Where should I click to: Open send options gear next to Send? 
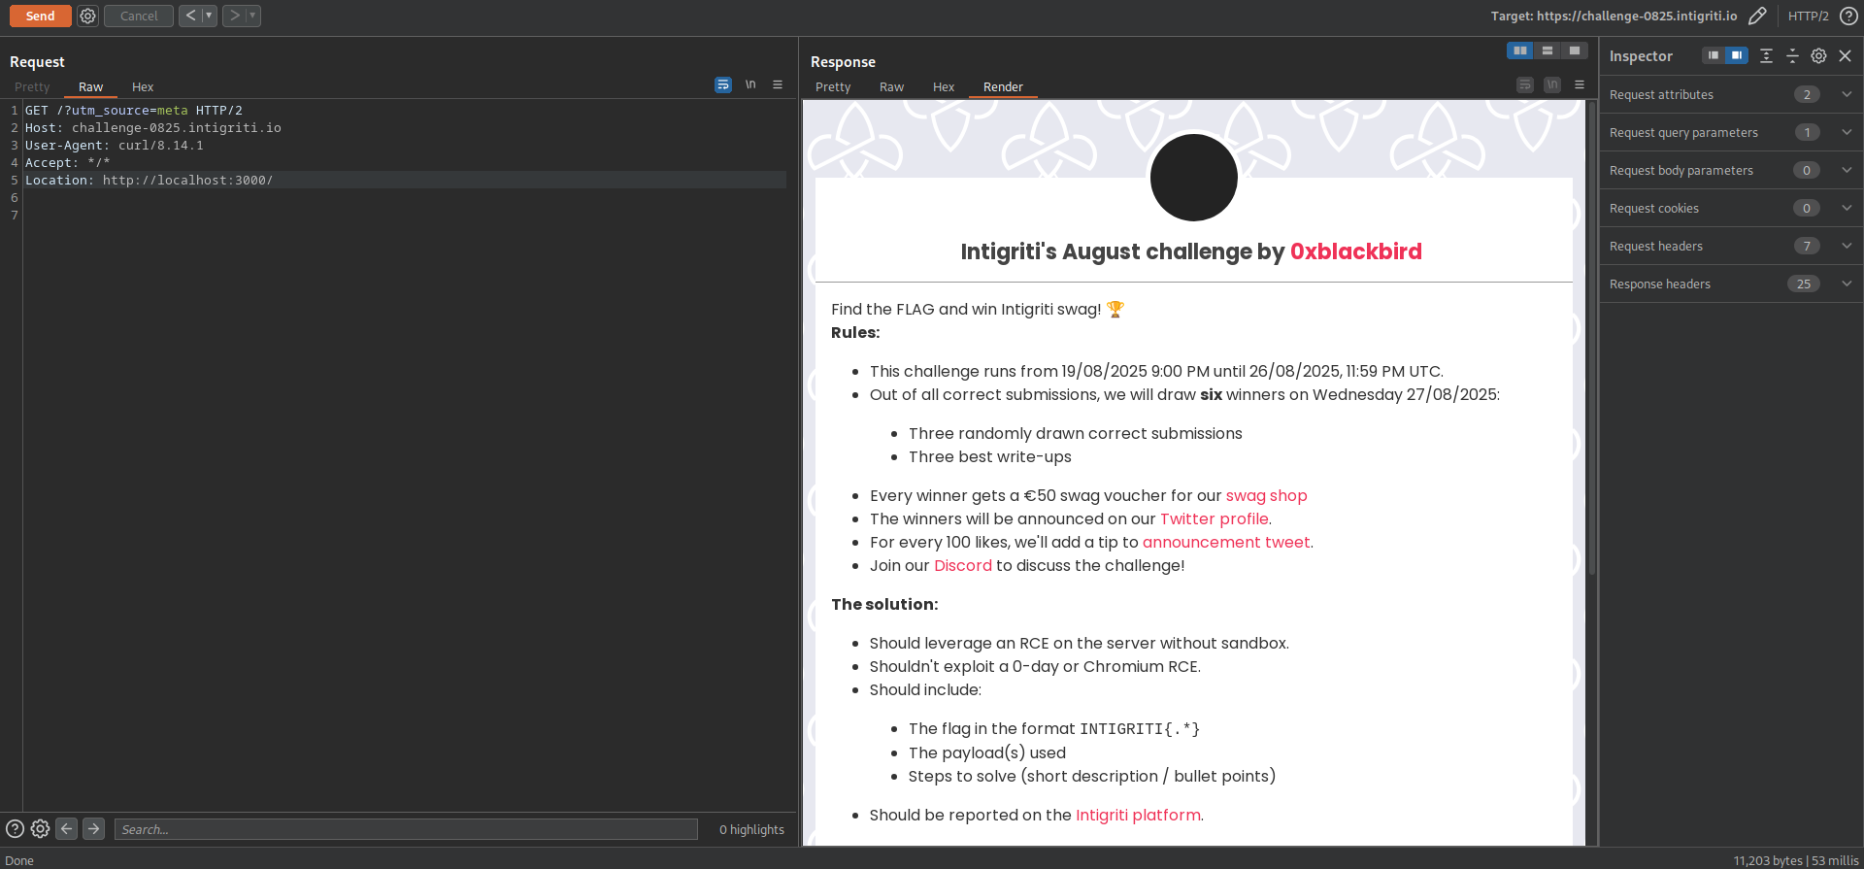pyautogui.click(x=87, y=16)
